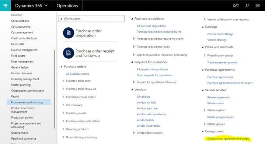Screen dimensions: 265x144
Task: Expand Rebate update group
Action: [x=205, y=110]
